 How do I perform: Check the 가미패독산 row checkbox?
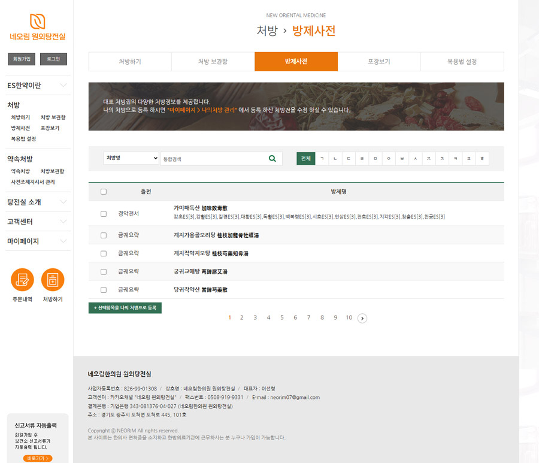(x=104, y=214)
